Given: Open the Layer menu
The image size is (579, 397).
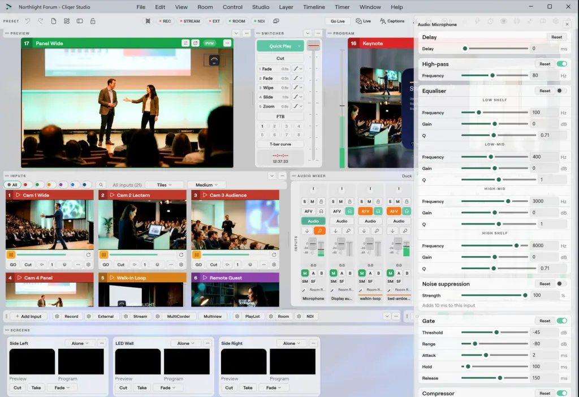Looking at the screenshot, I should [286, 7].
